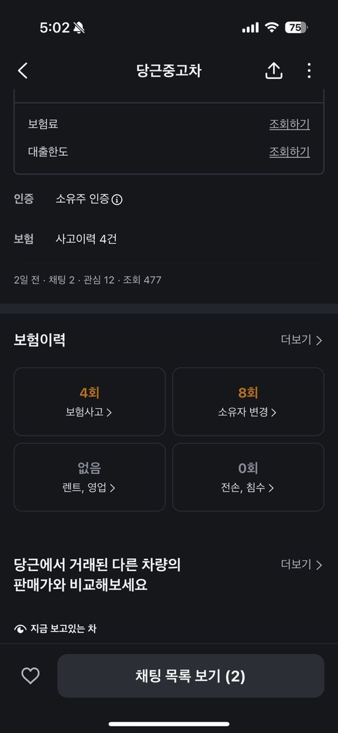Open the 렌트, 영업 없음 card
Viewport: 338px width, 733px height.
(89, 477)
